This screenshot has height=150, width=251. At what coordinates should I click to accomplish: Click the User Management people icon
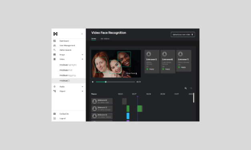tap(54, 45)
